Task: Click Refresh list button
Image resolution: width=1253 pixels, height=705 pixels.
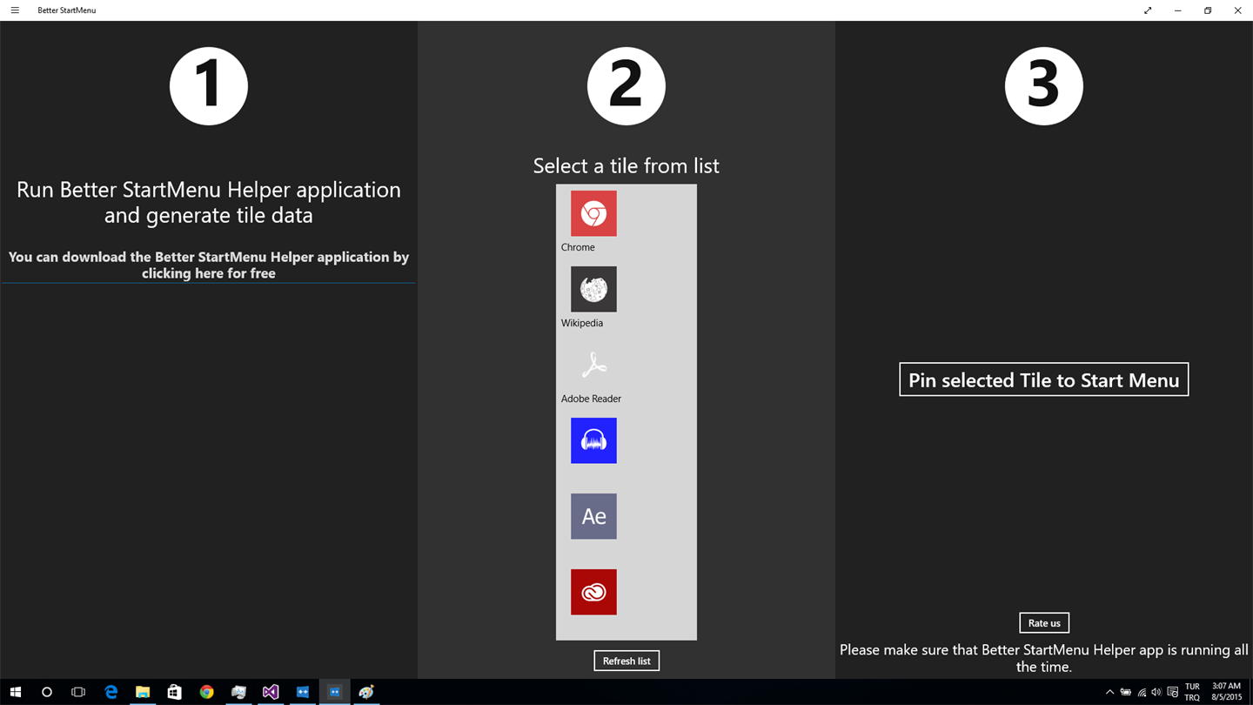Action: (x=626, y=661)
